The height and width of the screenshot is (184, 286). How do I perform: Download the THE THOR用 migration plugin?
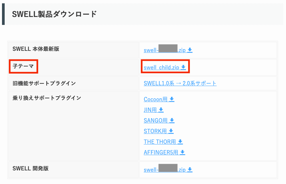coord(160,141)
